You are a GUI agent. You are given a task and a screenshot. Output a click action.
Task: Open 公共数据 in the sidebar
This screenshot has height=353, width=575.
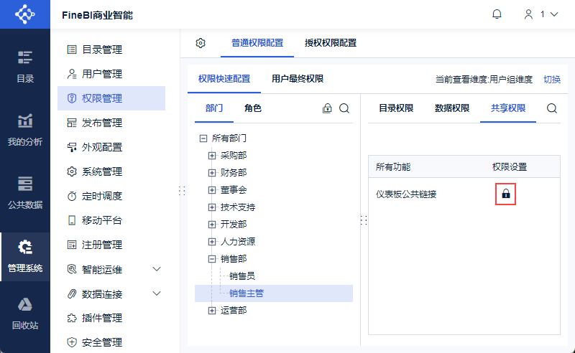[x=25, y=192]
